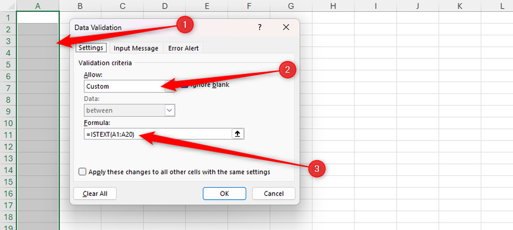Click the Clear All button

point(95,193)
